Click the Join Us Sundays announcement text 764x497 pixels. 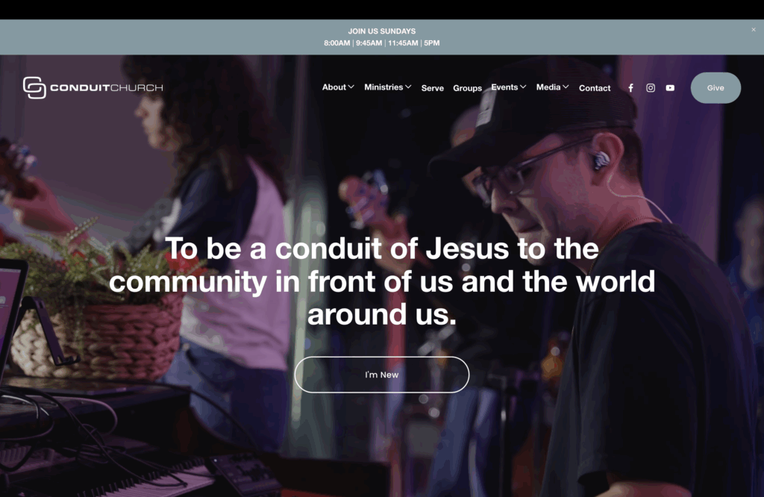[382, 31]
